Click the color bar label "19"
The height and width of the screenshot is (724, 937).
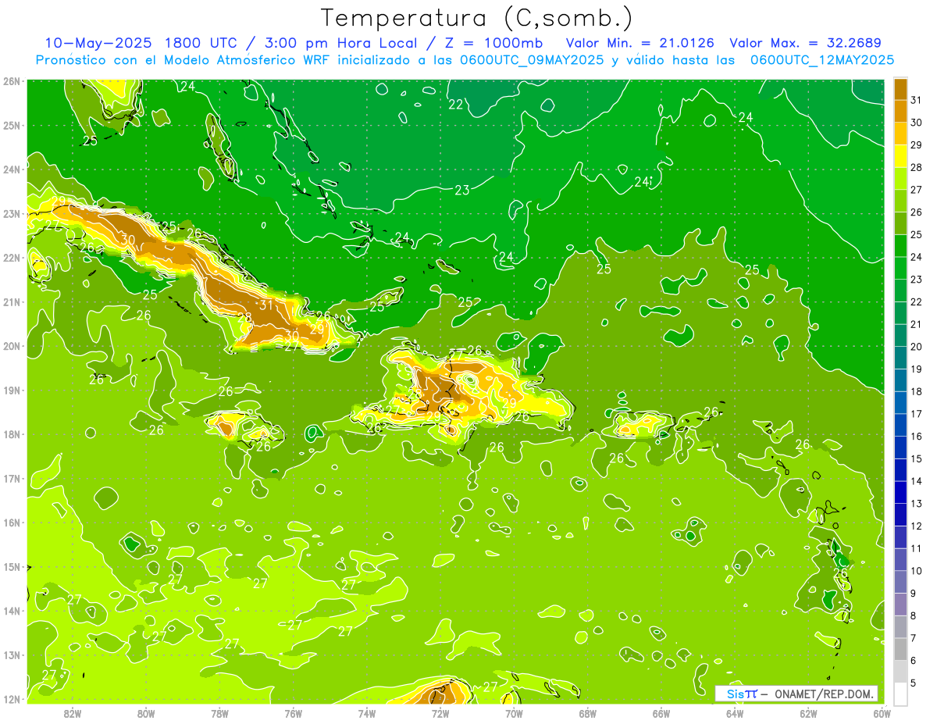[917, 369]
